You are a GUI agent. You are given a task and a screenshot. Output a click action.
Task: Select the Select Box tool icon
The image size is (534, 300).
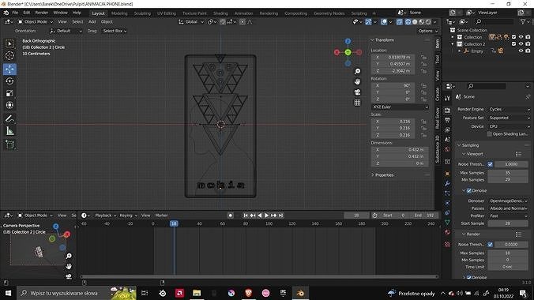click(9, 43)
